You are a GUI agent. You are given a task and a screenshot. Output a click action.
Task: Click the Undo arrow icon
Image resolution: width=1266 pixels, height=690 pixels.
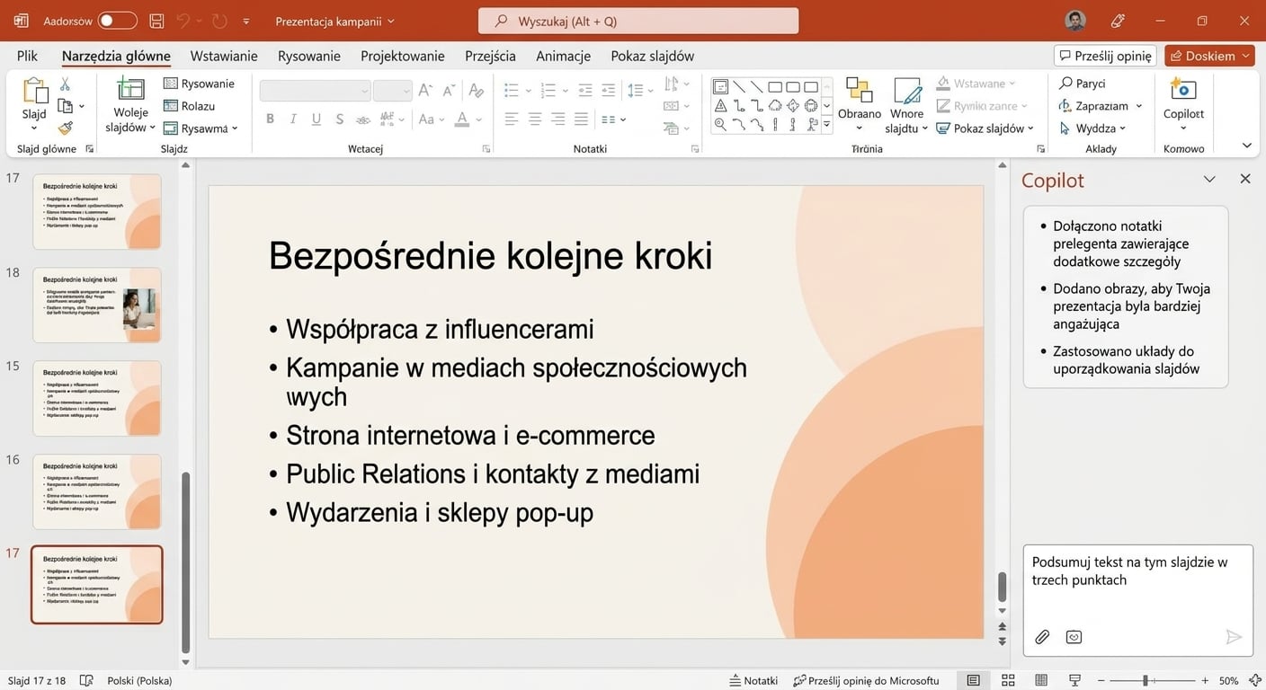point(183,21)
